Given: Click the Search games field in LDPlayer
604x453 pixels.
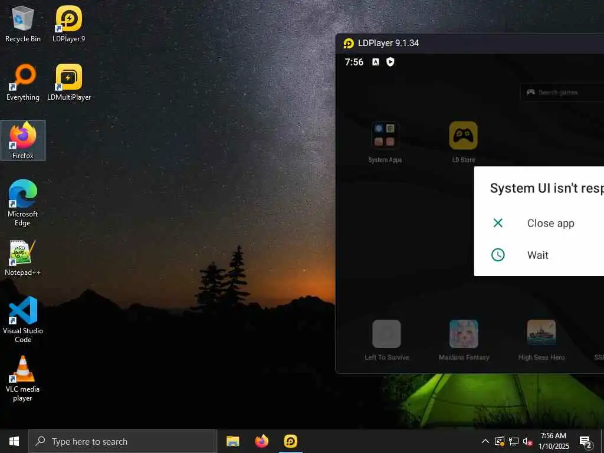Looking at the screenshot, I should coord(562,92).
